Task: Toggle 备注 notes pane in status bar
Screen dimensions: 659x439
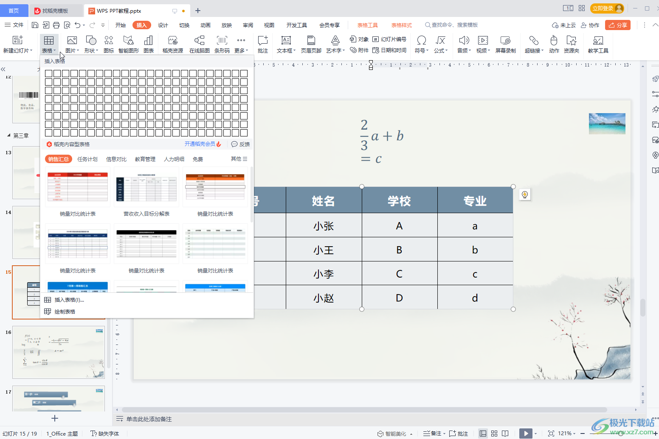Action: point(432,433)
